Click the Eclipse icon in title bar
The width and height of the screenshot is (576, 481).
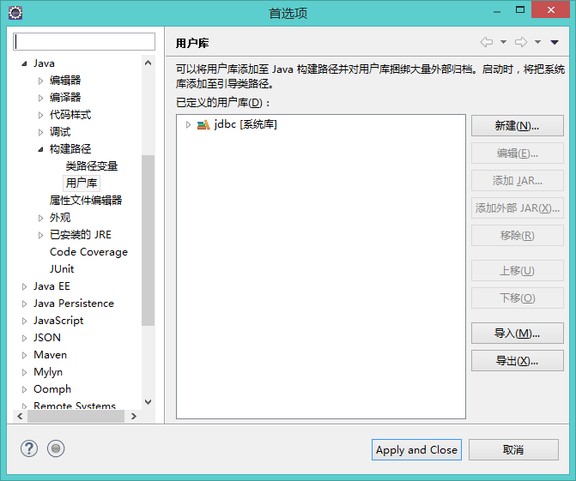point(15,13)
